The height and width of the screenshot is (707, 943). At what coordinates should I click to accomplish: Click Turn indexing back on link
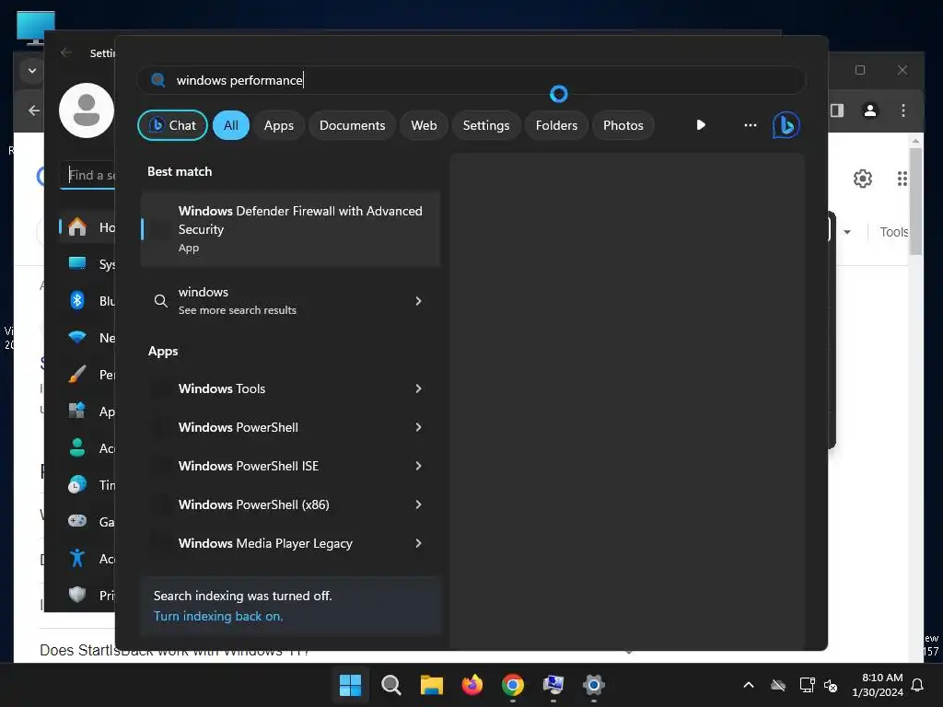click(x=218, y=616)
